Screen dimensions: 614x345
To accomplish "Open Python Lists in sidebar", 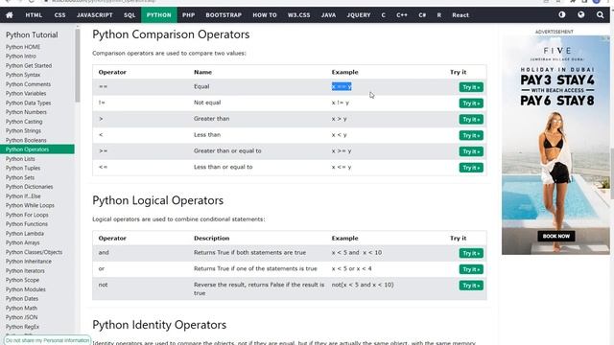I will pyautogui.click(x=20, y=159).
